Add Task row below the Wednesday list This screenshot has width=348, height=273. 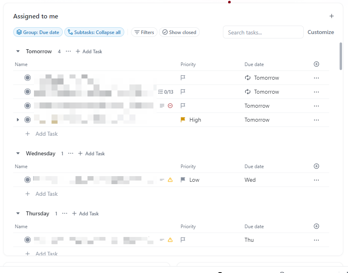tap(42, 194)
